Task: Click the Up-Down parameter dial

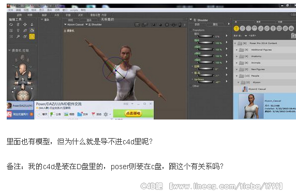Action: (206, 82)
